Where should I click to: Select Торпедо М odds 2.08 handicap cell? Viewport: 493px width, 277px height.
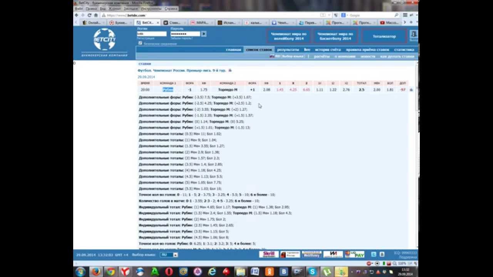click(x=266, y=90)
